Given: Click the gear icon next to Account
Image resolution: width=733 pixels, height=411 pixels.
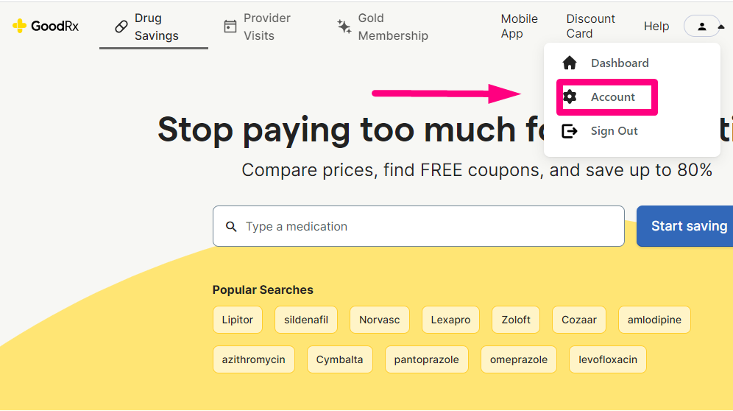Looking at the screenshot, I should coord(570,97).
